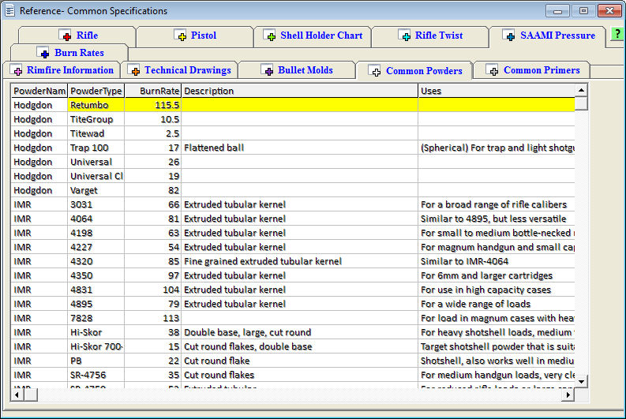Click 'For use in high capacity cases'
Viewport: 626px width, 419px height.
tap(497, 290)
